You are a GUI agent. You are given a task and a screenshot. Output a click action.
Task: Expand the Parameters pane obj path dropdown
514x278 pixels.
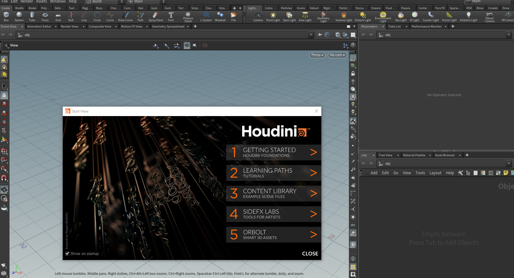509,35
